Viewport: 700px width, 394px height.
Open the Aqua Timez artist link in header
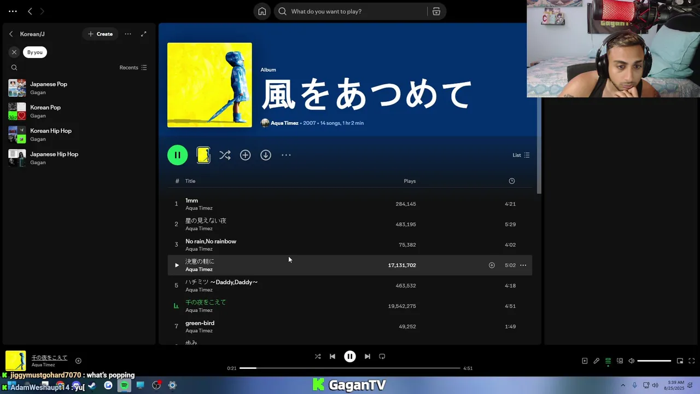[x=284, y=123]
